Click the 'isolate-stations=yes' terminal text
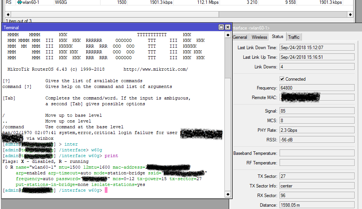The width and height of the screenshot is (362, 209). 118,184
